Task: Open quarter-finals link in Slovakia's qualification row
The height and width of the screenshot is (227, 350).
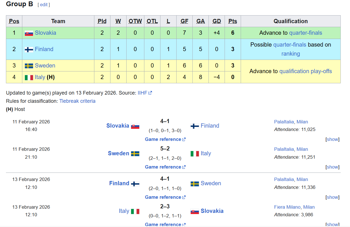Action: [x=305, y=33]
